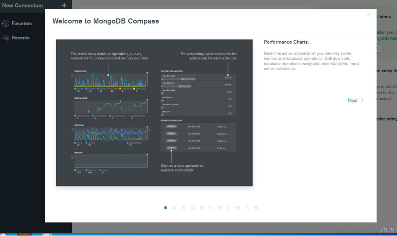Click the Favorites star icon
Screen dimensions: 397x236
click(x=6, y=23)
